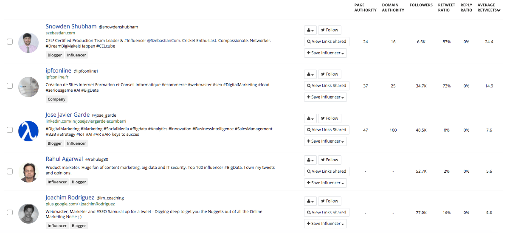507x233 pixels.
Task: Sort by Average Retweets column
Action: tap(487, 8)
